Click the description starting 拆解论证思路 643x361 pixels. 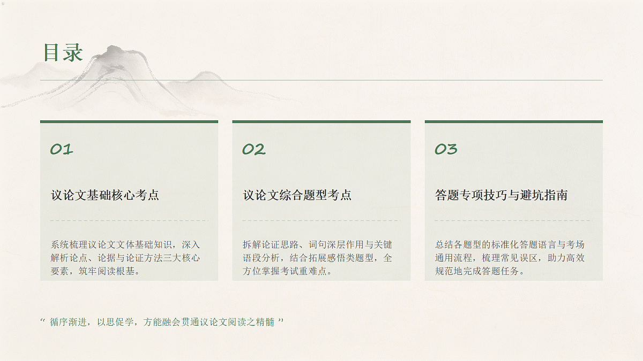(x=317, y=258)
